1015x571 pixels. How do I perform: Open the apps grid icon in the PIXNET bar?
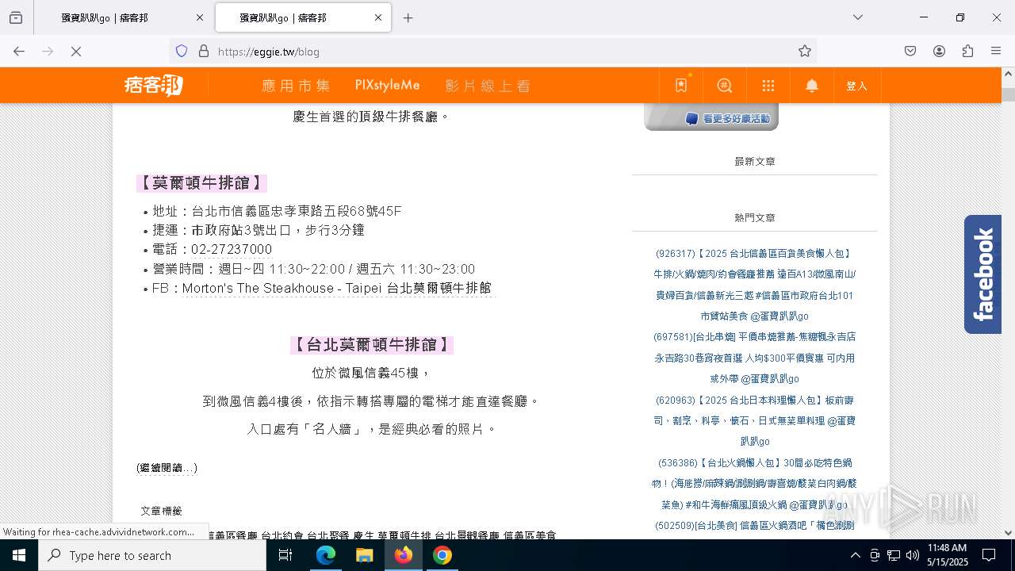point(768,86)
